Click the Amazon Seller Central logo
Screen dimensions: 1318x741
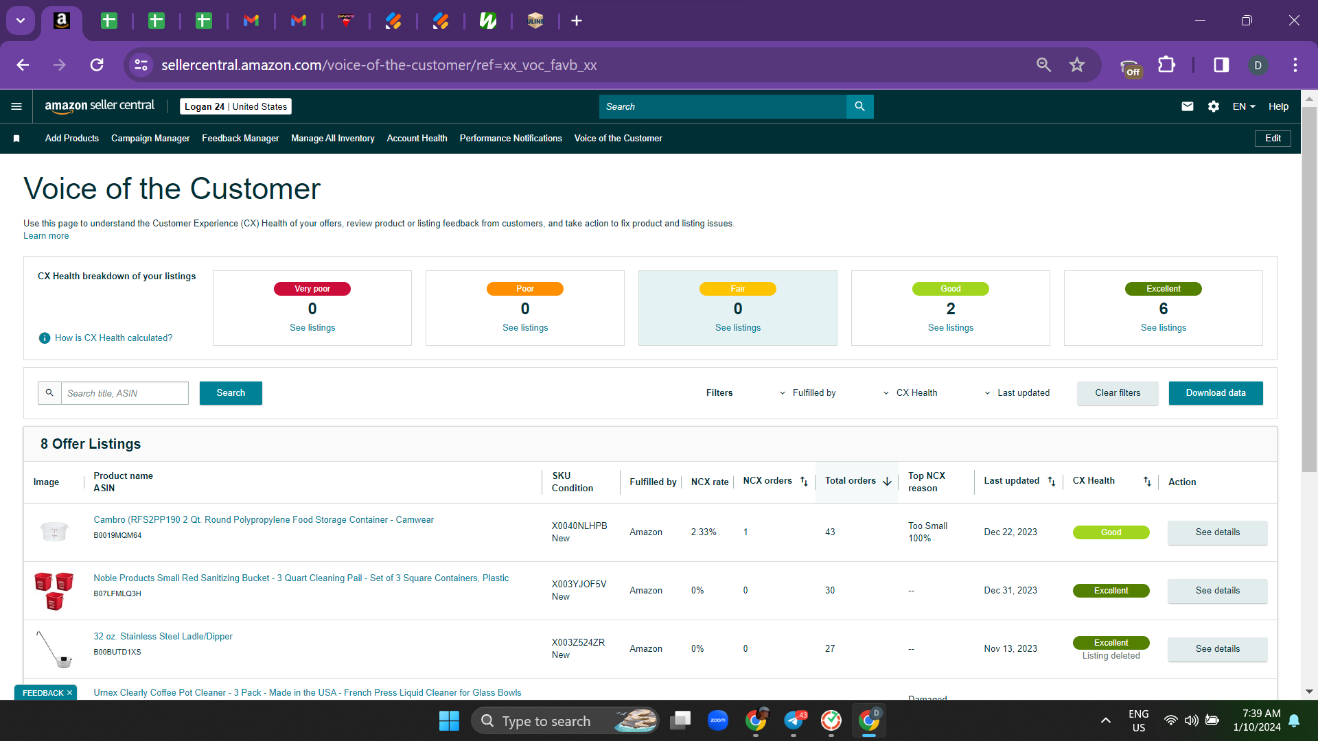(x=100, y=106)
